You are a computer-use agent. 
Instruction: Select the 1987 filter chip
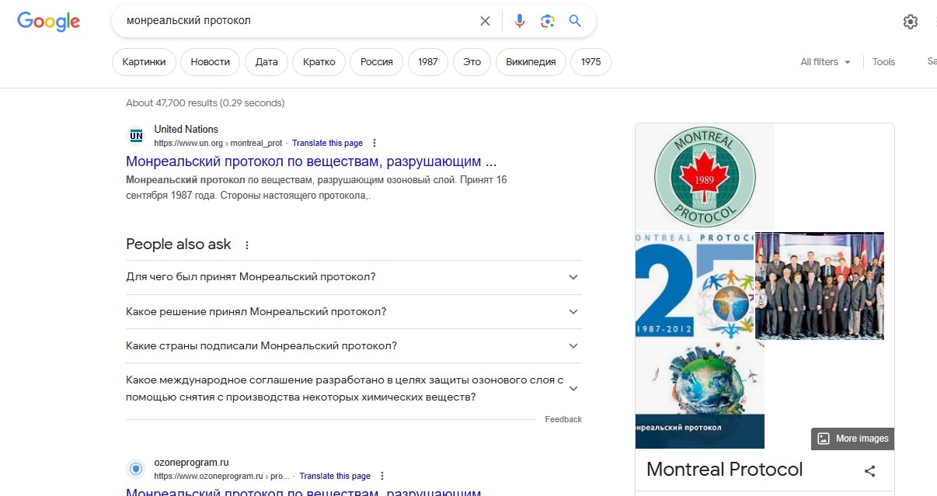[428, 62]
